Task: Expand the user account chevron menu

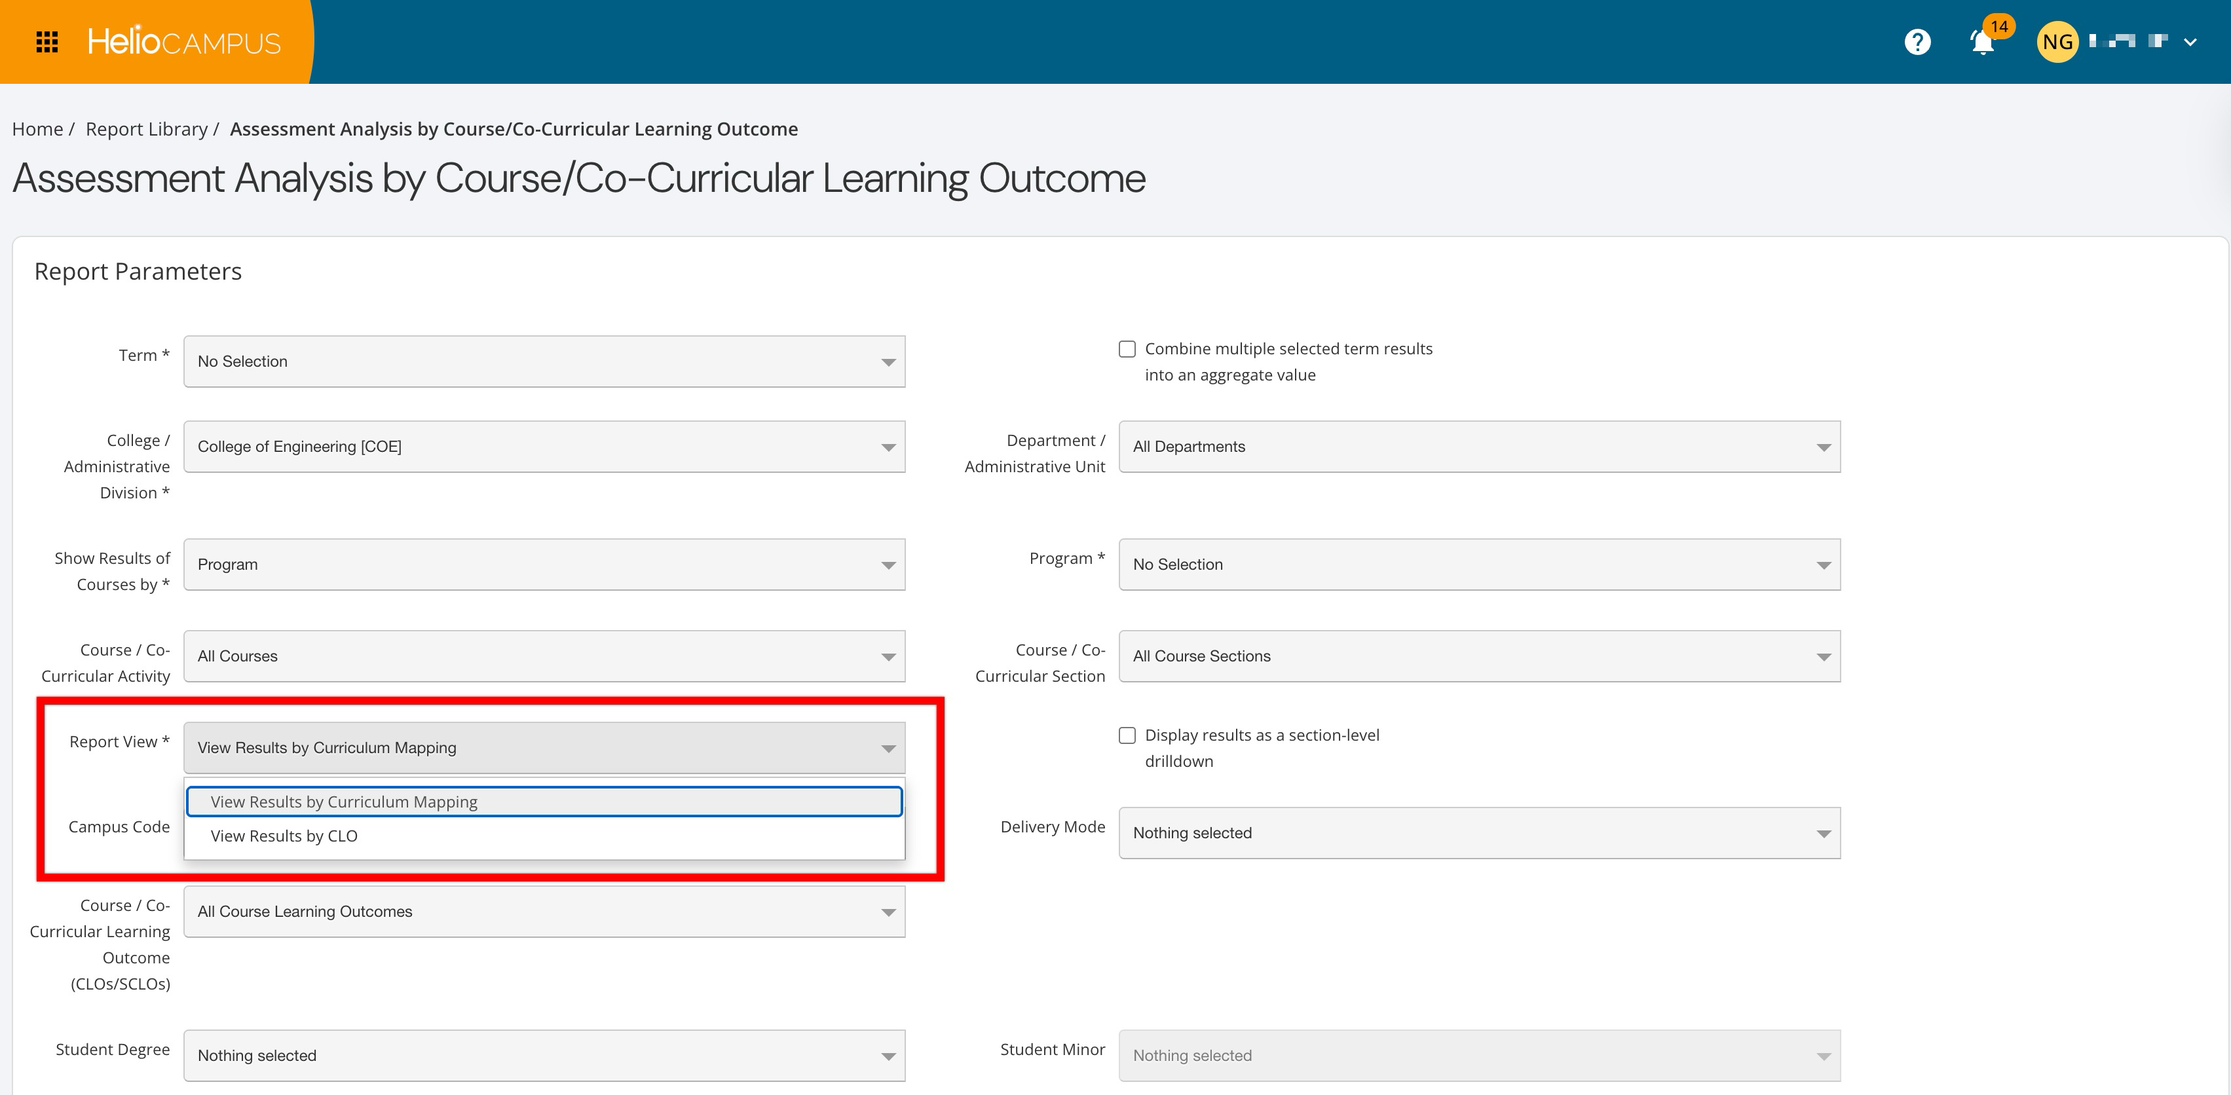Action: pos(2190,41)
